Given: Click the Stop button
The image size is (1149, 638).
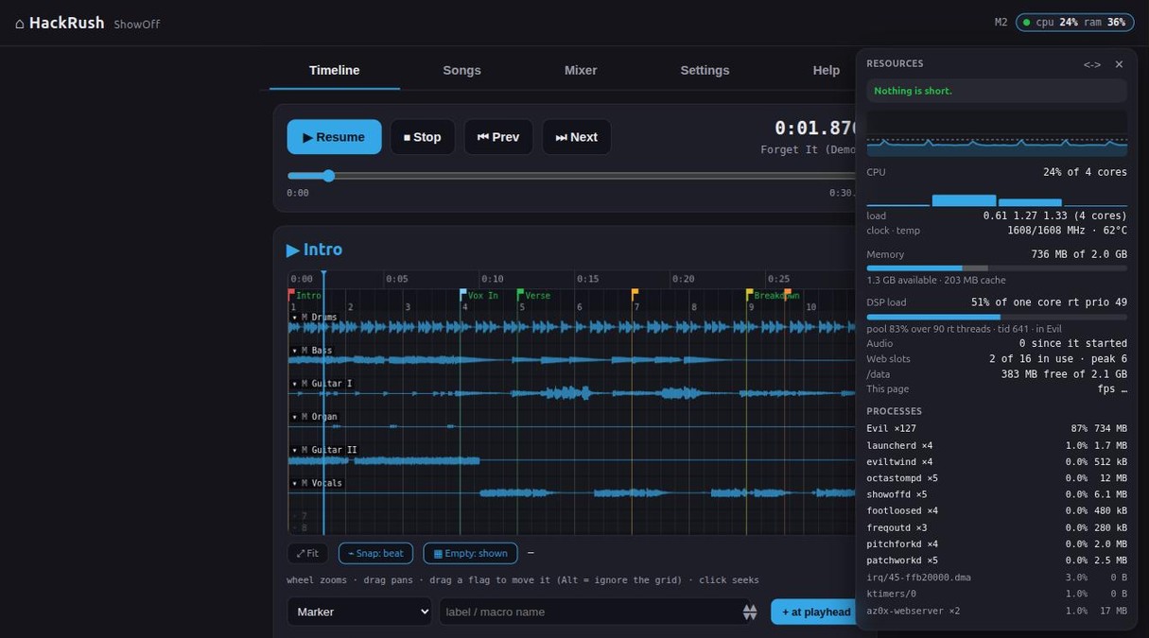Looking at the screenshot, I should pyautogui.click(x=423, y=137).
